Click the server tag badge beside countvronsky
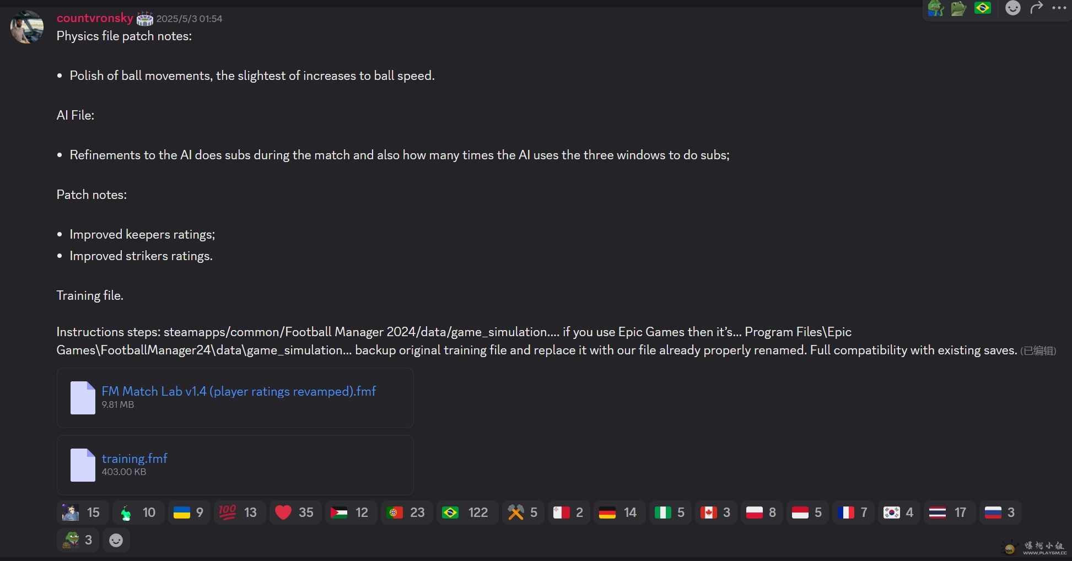Image resolution: width=1072 pixels, height=561 pixels. coord(144,19)
